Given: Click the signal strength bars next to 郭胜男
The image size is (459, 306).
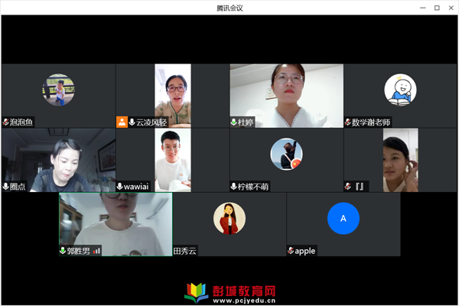Looking at the screenshot, I should (96, 251).
